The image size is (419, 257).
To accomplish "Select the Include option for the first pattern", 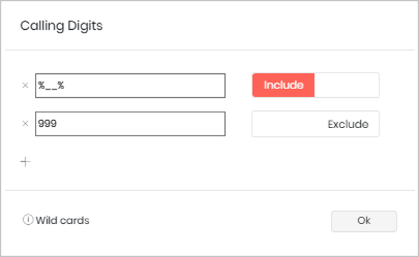I will [x=283, y=85].
